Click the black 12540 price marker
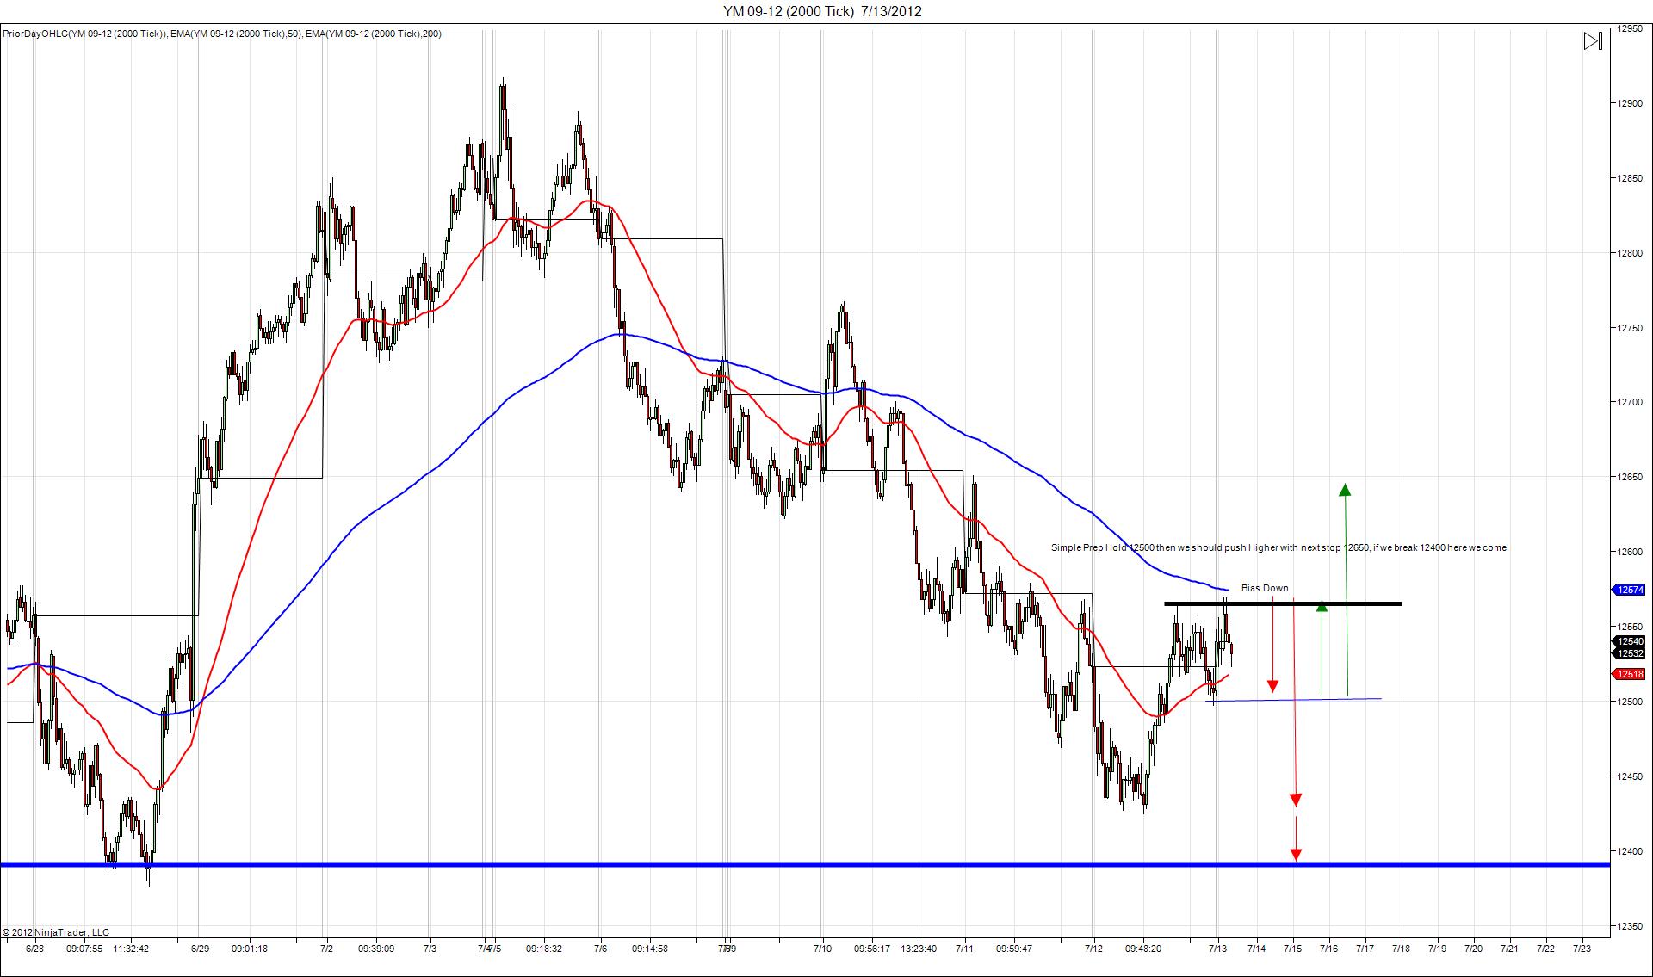1653x977 pixels. tap(1629, 641)
